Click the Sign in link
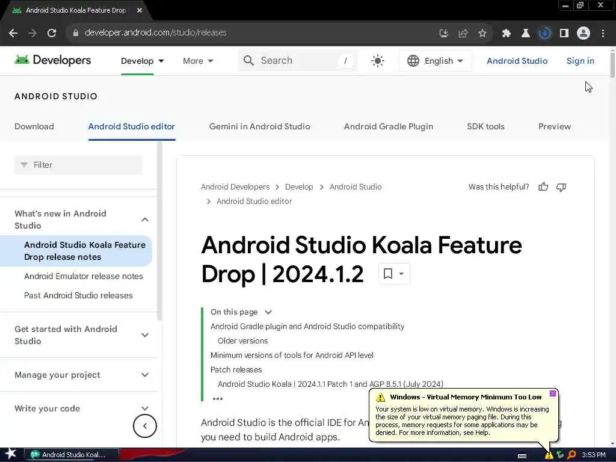616x462 pixels. tap(581, 61)
